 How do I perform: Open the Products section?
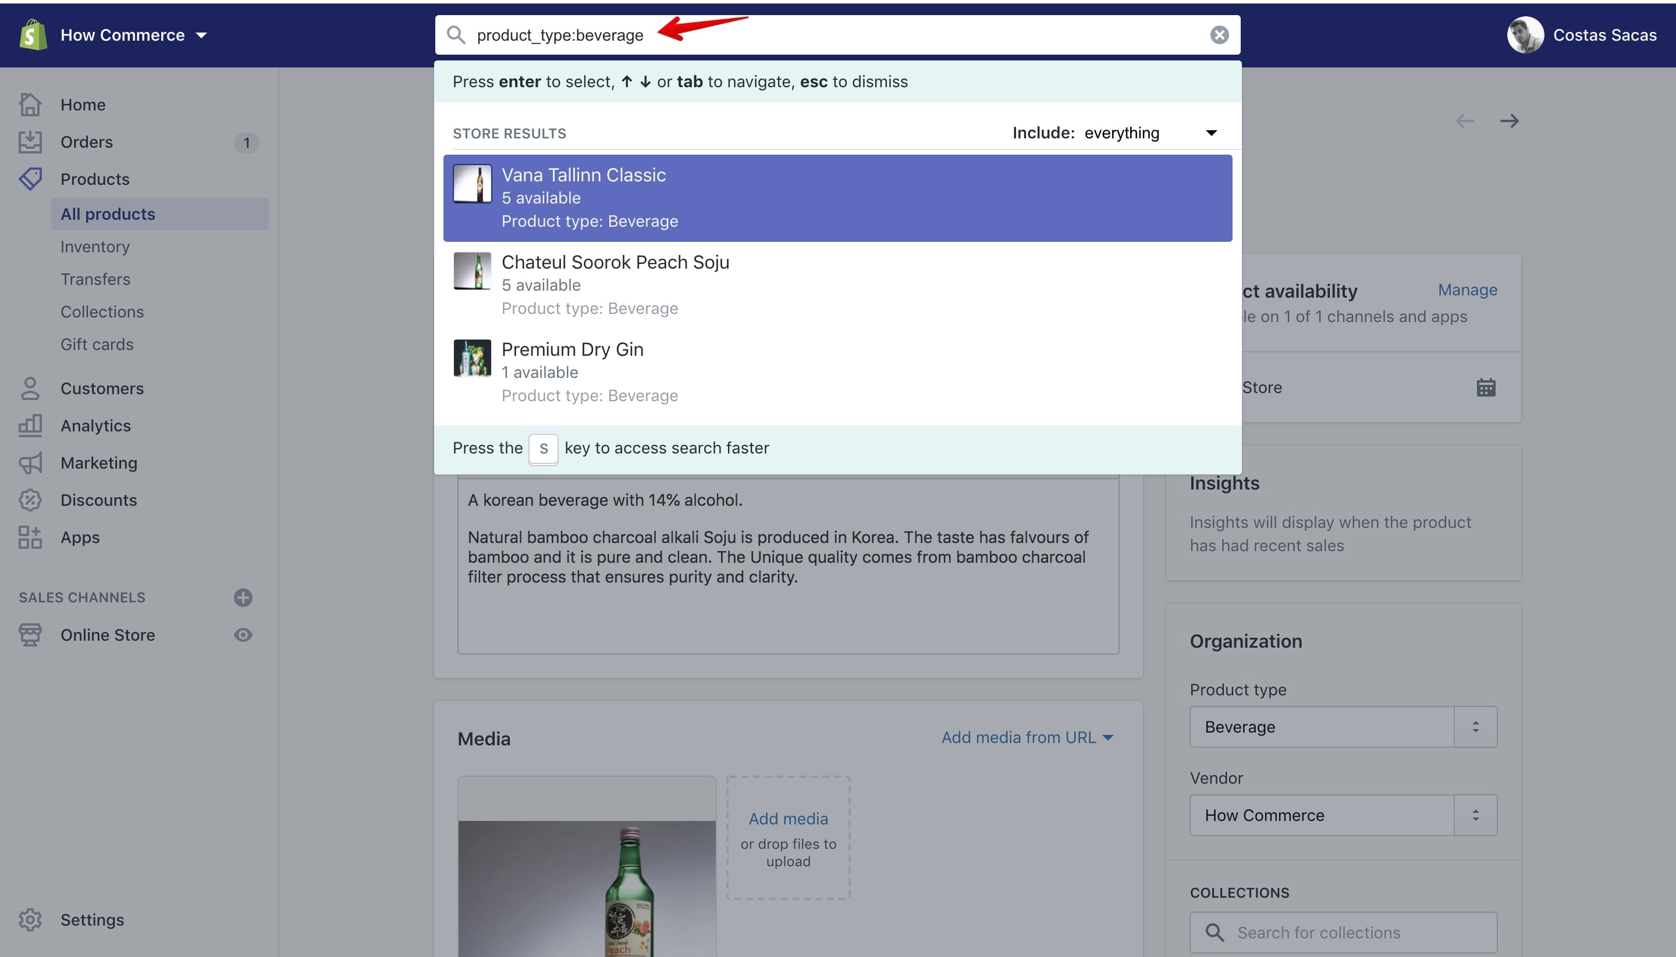point(95,178)
